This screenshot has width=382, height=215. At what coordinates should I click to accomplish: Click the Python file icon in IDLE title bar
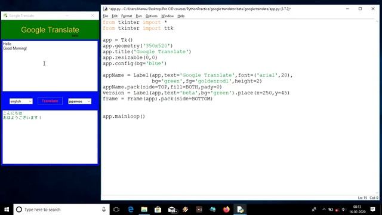(x=105, y=9)
